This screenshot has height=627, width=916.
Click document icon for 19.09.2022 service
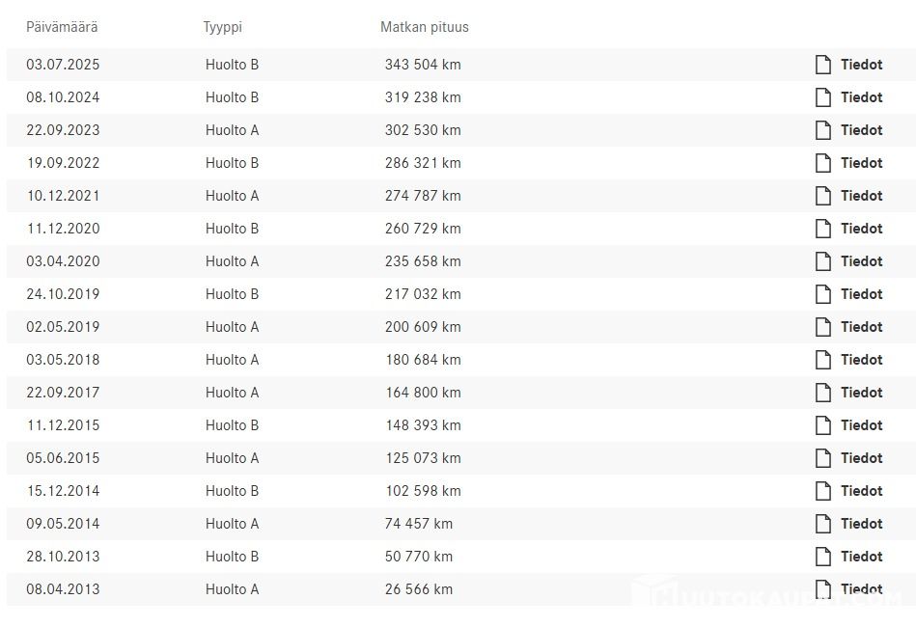(823, 163)
